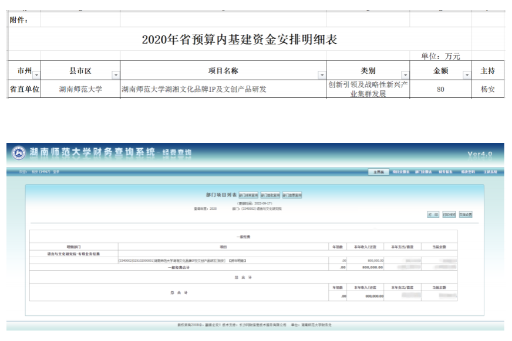
Task: Open the 市州 column filter dropdown
Action: [x=36, y=75]
